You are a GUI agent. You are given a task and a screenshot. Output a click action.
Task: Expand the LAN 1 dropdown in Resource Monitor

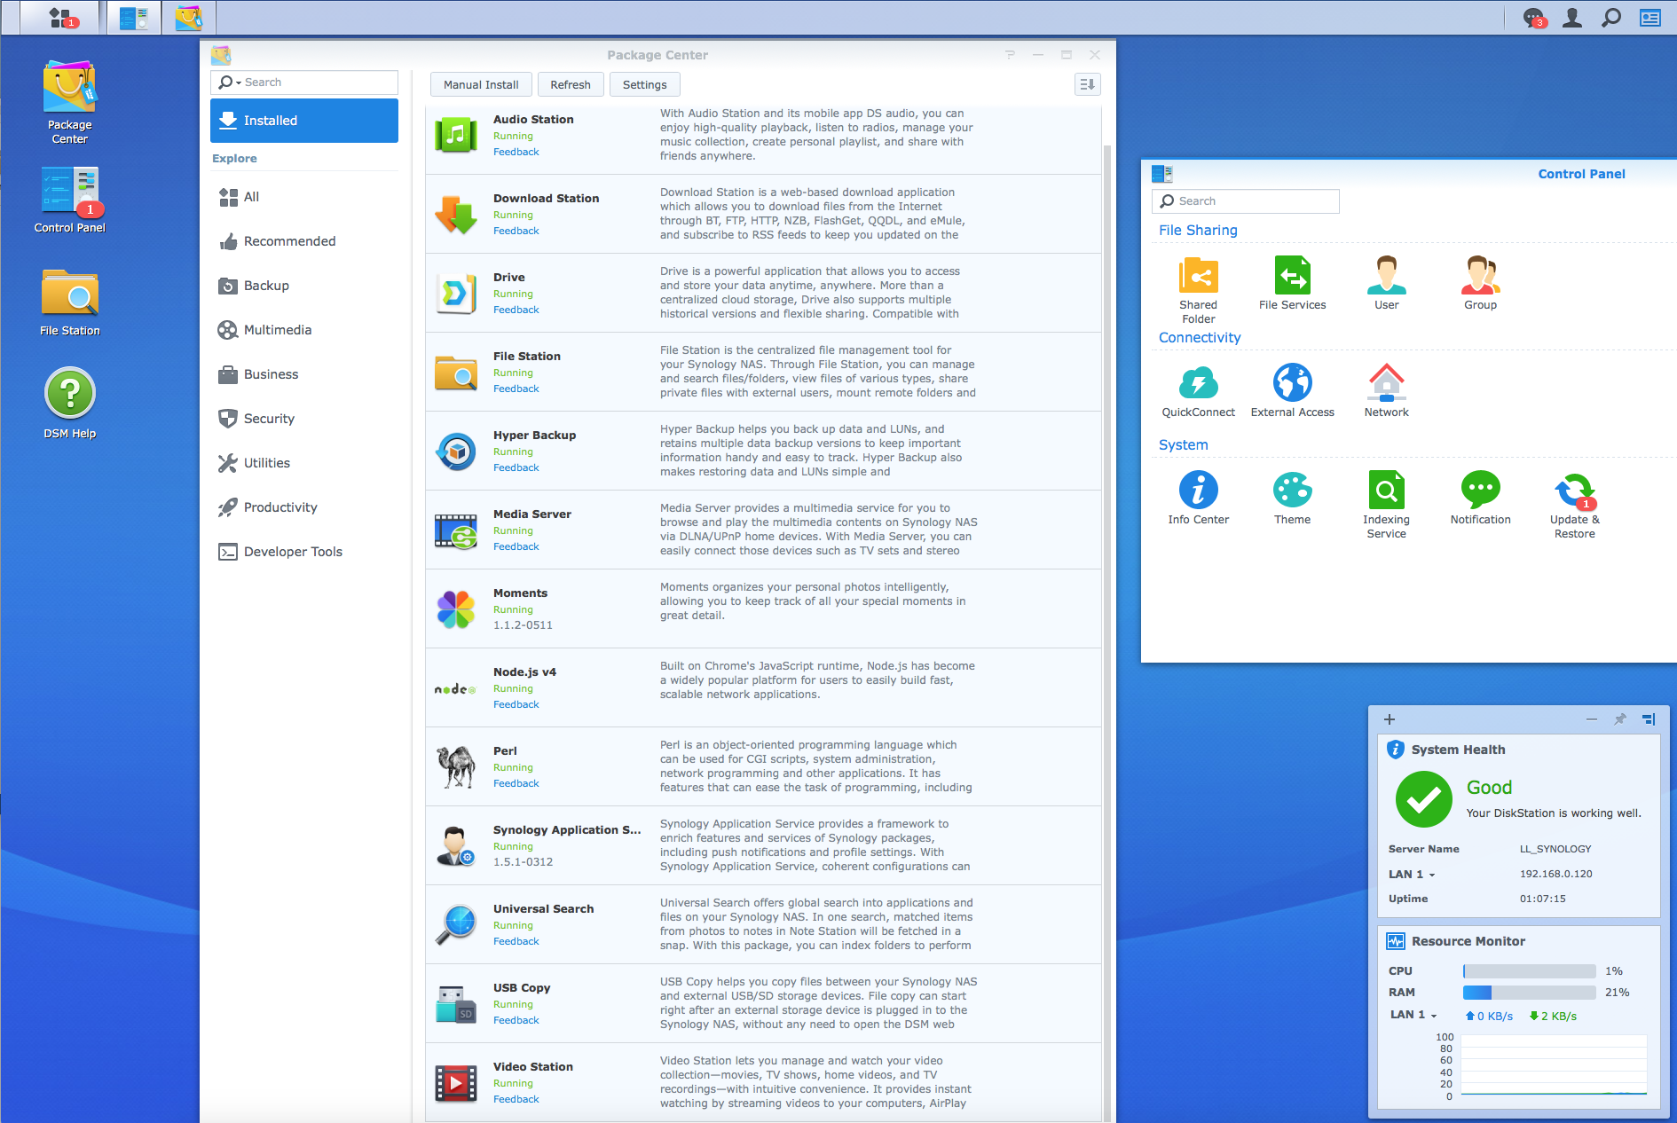click(x=1433, y=1016)
